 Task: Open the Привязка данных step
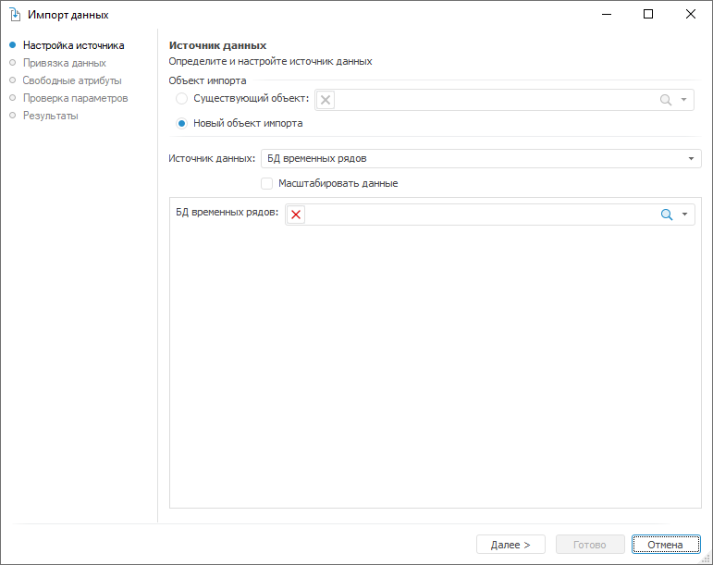[x=64, y=63]
